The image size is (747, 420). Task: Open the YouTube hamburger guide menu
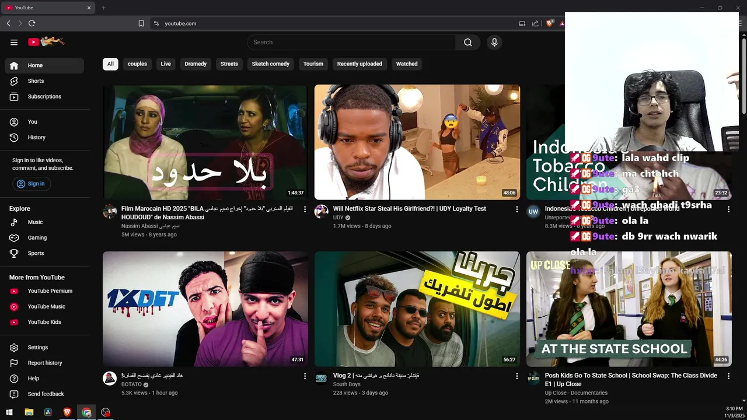[14, 42]
